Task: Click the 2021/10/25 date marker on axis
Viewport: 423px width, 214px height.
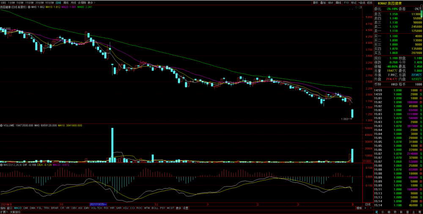Action: [x=99, y=204]
